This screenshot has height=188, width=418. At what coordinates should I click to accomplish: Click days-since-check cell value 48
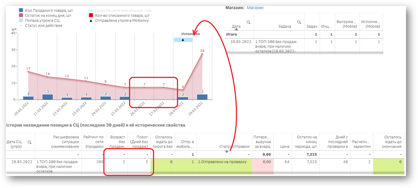(x=346, y=162)
